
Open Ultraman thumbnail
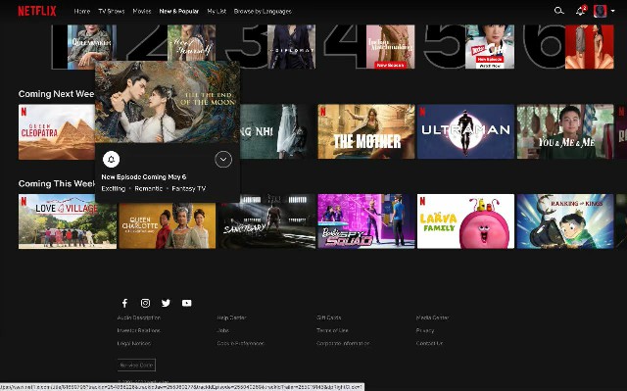pos(465,131)
